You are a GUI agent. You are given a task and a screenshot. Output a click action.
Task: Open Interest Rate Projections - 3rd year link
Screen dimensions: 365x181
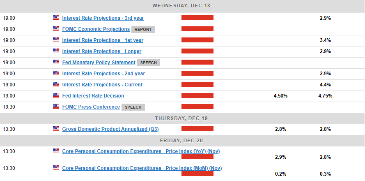tap(103, 18)
